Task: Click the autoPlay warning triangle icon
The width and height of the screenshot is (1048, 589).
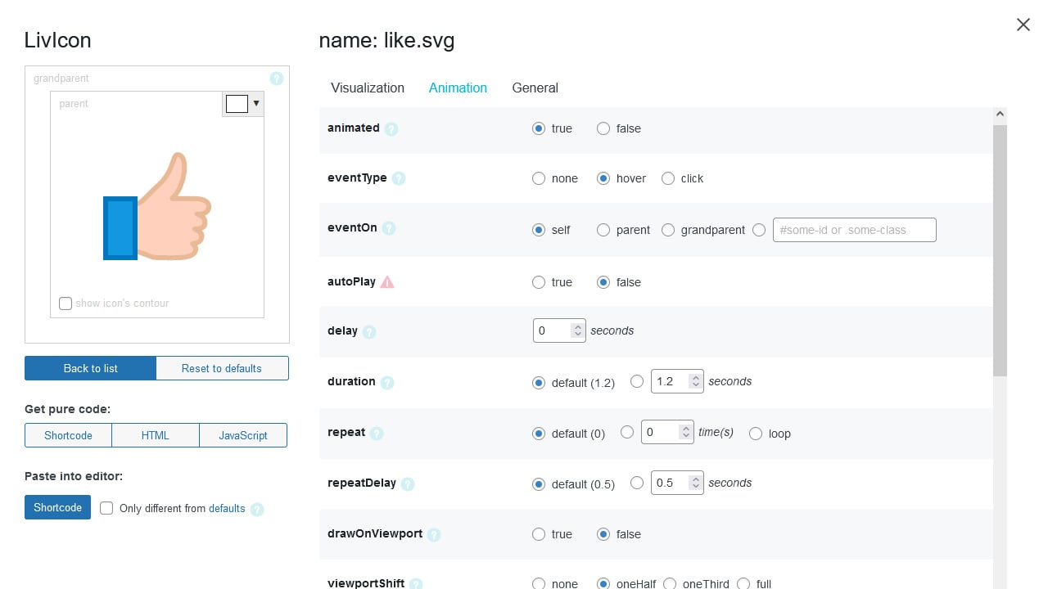Action: point(387,282)
